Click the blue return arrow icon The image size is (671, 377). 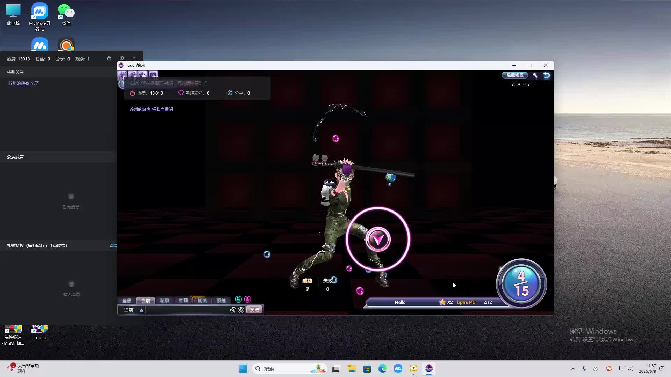tap(547, 75)
